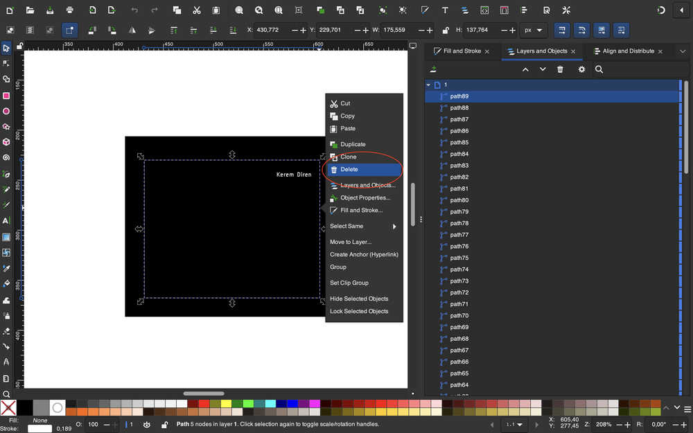The image size is (693, 433).
Task: Choose Hide Selected Objects in context menu
Action: tap(364, 299)
